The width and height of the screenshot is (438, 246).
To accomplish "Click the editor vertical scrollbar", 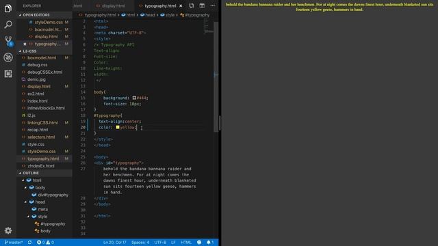I will click(x=216, y=77).
